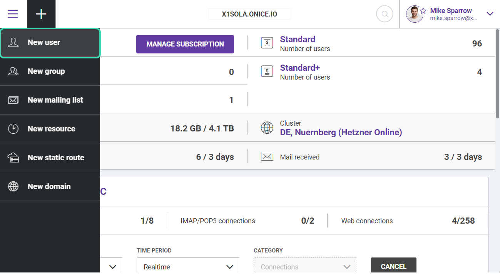The height and width of the screenshot is (274, 500).
Task: Click Mike Sparrow's profile avatar
Action: pyautogui.click(x=414, y=14)
